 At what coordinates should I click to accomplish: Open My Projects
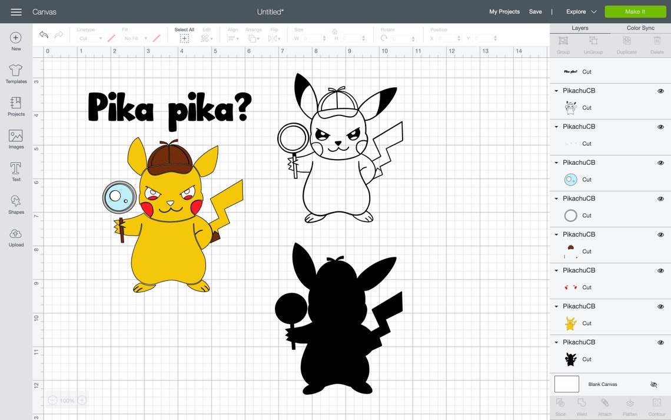504,12
